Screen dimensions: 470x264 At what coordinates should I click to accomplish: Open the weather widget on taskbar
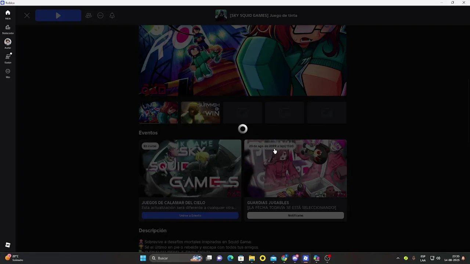[14, 258]
